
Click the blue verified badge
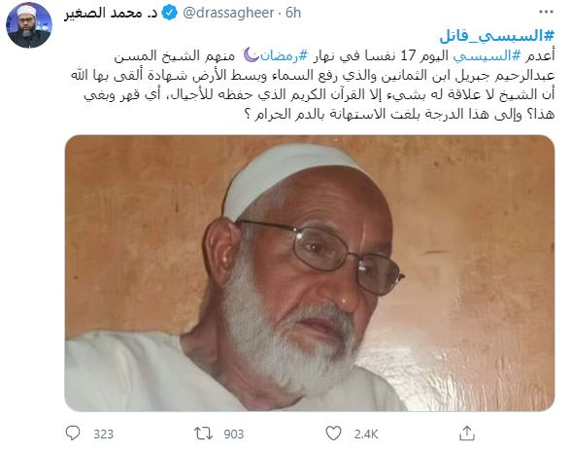click(x=169, y=14)
